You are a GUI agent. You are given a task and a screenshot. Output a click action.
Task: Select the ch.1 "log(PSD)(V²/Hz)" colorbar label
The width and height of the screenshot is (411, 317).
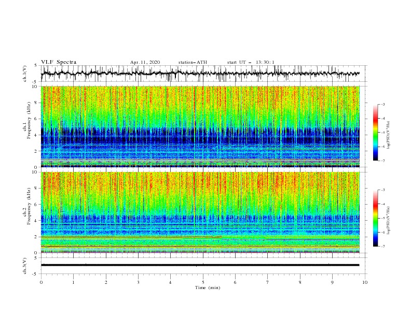tap(389, 135)
